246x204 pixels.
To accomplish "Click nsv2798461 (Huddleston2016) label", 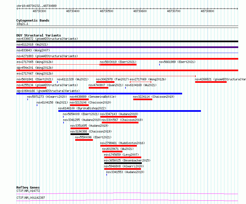I will coord(122,143).
